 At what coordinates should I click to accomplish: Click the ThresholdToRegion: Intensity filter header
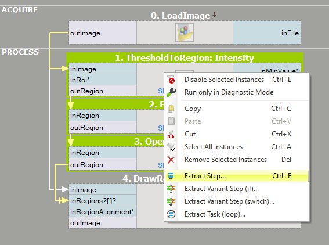pyautogui.click(x=185, y=58)
